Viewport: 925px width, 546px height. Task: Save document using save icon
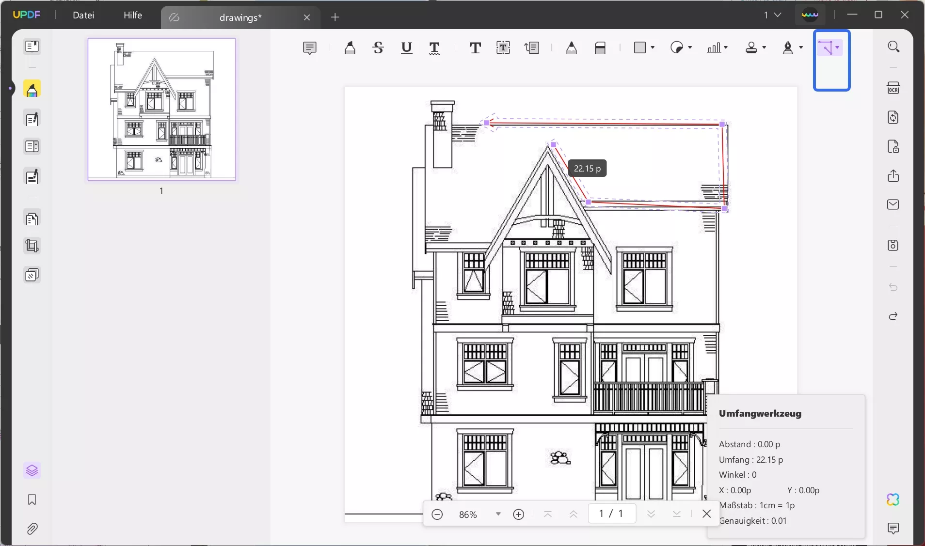pos(893,245)
